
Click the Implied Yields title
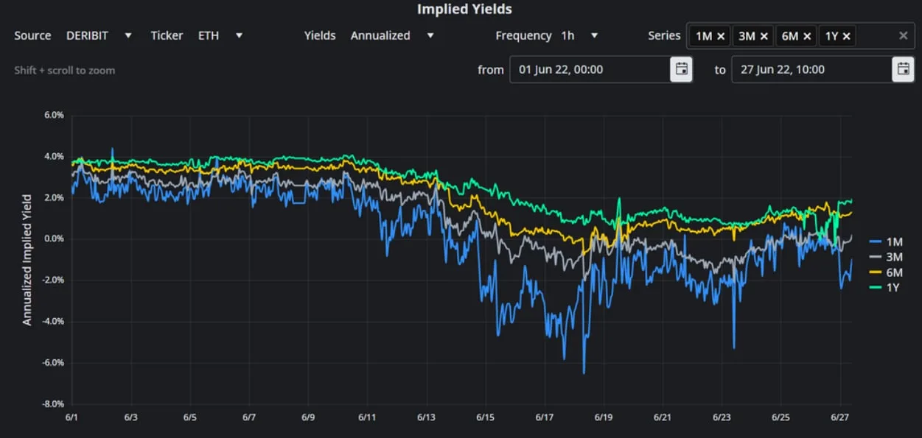(464, 10)
